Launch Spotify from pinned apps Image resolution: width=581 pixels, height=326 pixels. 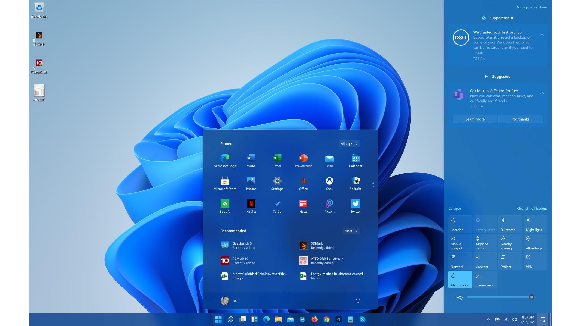point(225,206)
